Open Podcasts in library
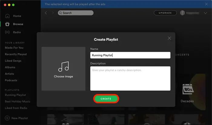 (x=11, y=80)
